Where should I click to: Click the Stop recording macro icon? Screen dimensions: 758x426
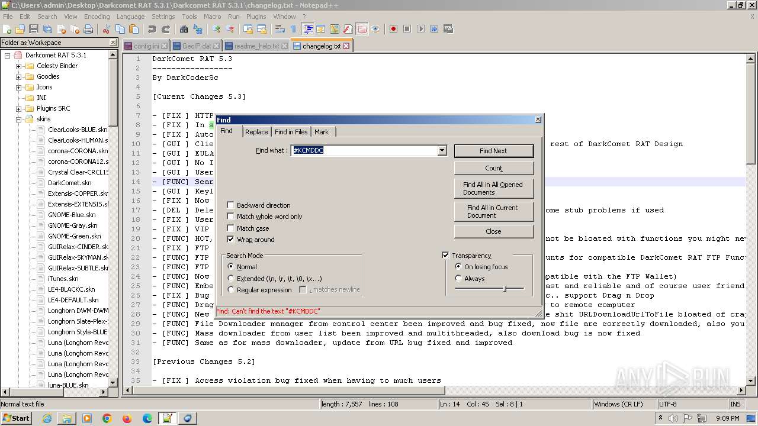(407, 29)
